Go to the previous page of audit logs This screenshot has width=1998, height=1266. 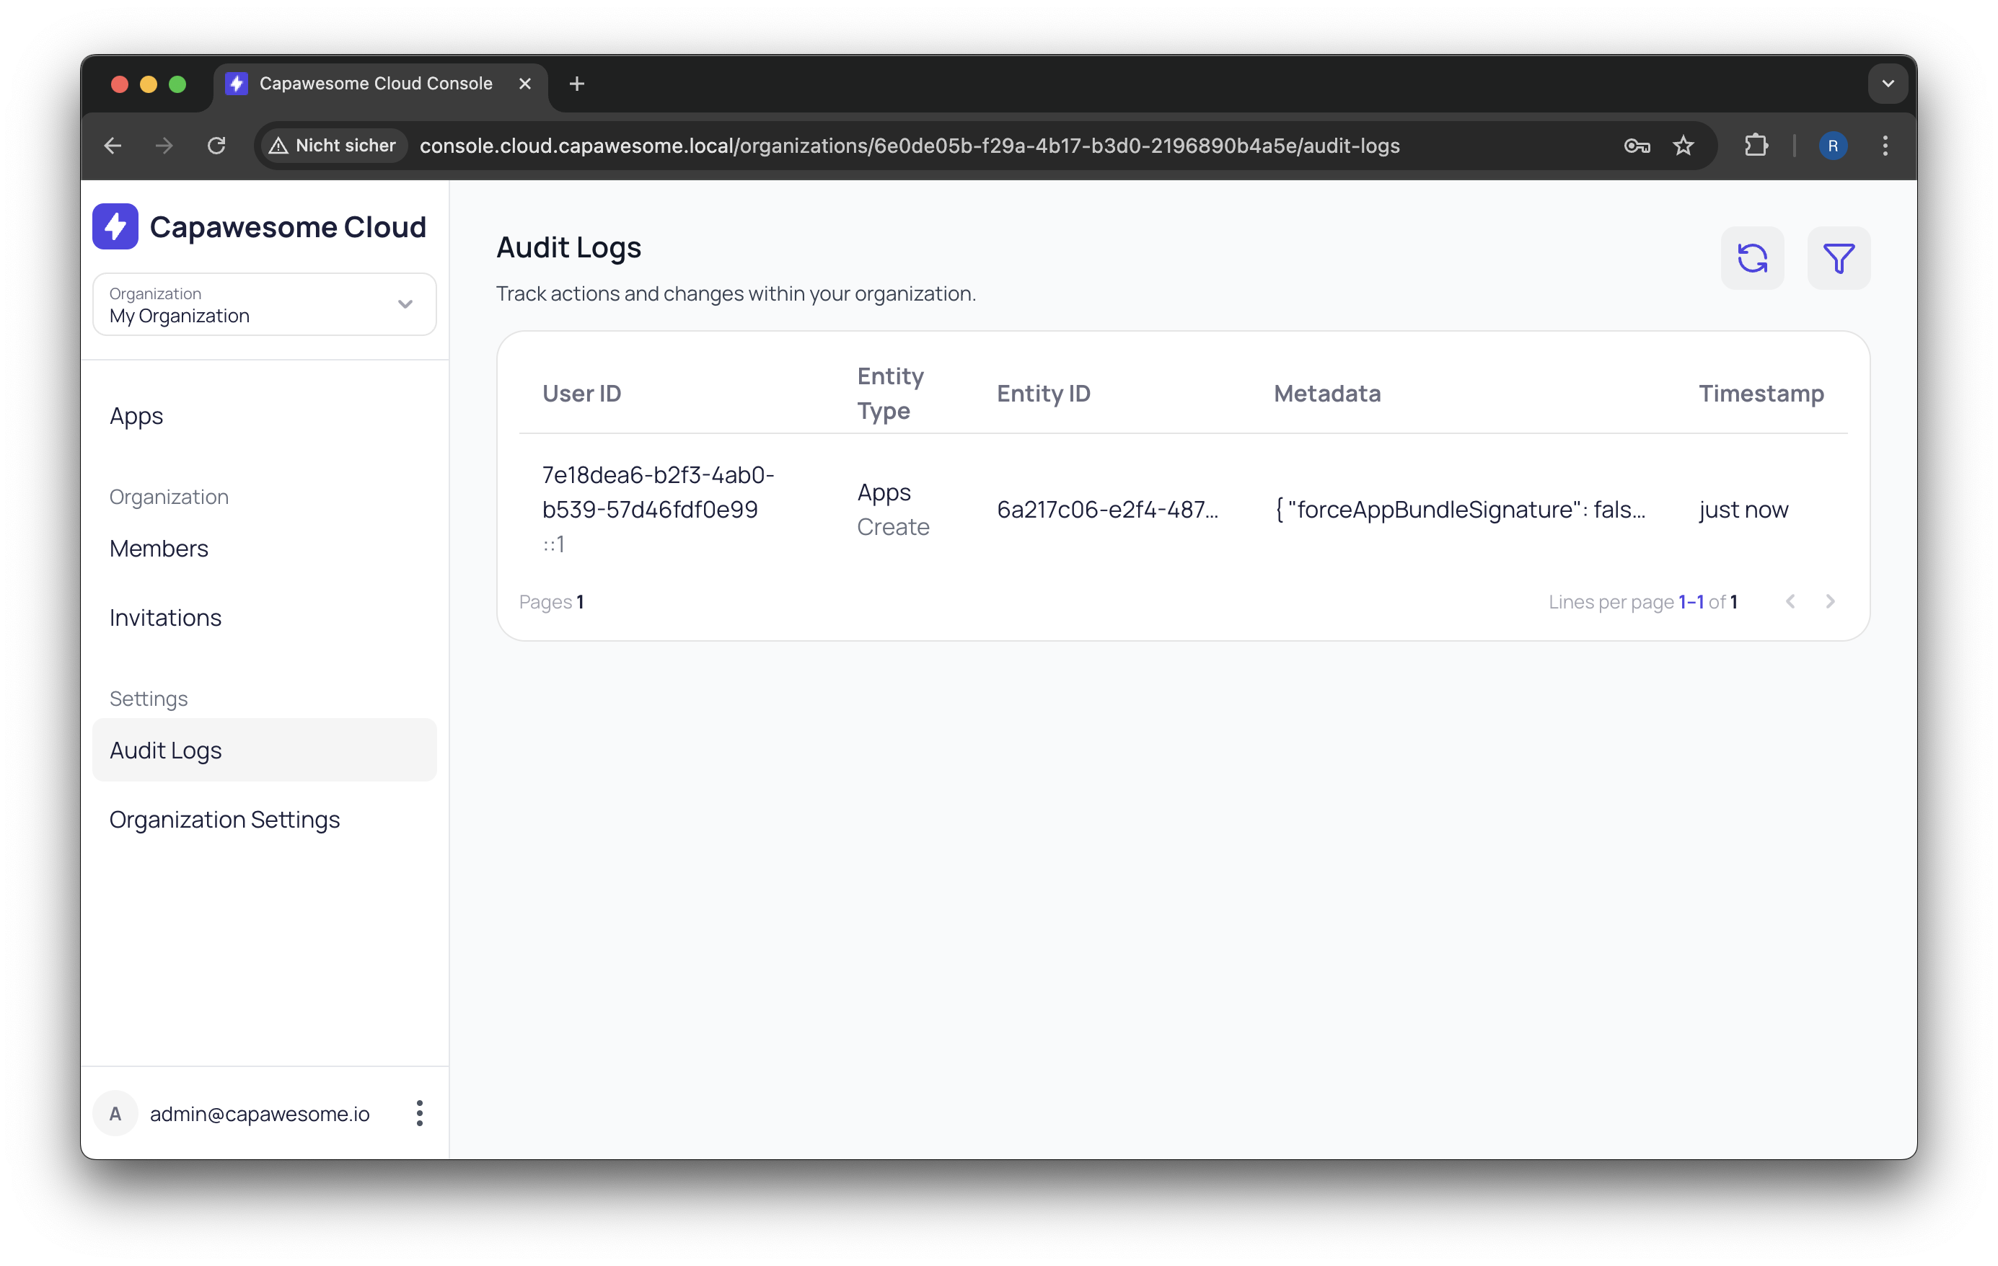(x=1792, y=602)
